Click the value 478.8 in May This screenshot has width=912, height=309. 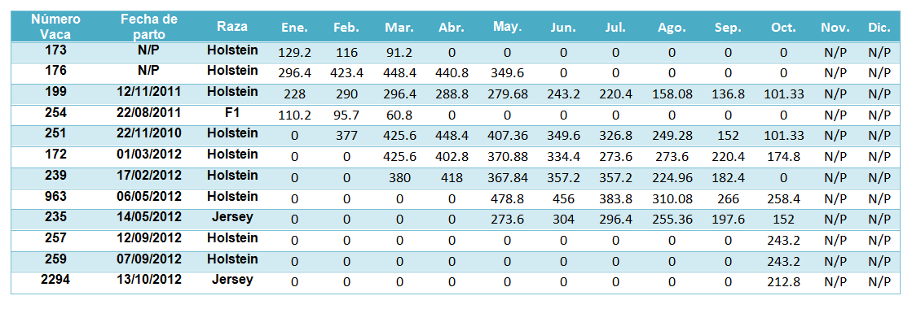[507, 199]
